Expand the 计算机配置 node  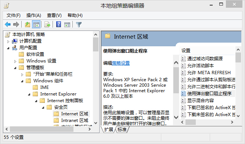8,42
